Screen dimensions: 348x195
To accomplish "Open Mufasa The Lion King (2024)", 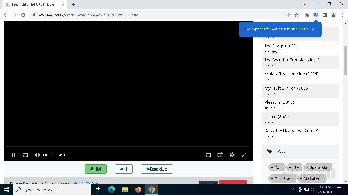I will coord(291,74).
